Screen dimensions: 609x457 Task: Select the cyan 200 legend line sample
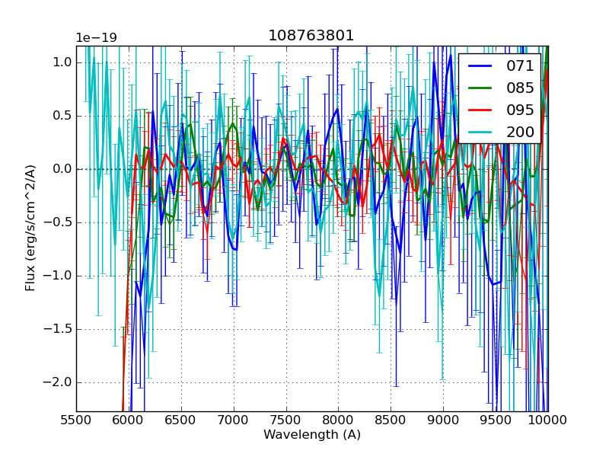pos(480,132)
